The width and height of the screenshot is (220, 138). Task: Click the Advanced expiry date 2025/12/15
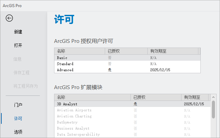click(x=160, y=70)
